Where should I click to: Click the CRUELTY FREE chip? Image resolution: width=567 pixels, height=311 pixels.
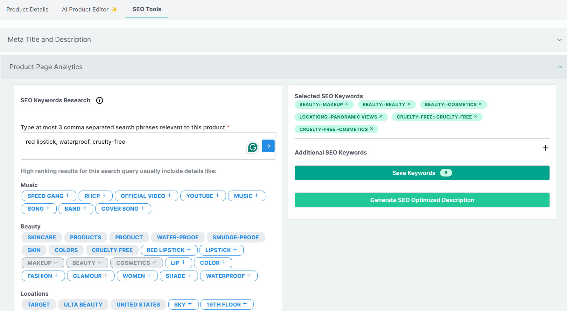point(112,250)
